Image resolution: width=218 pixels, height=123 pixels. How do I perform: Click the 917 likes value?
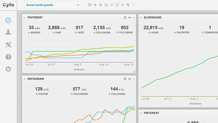pos(79,28)
